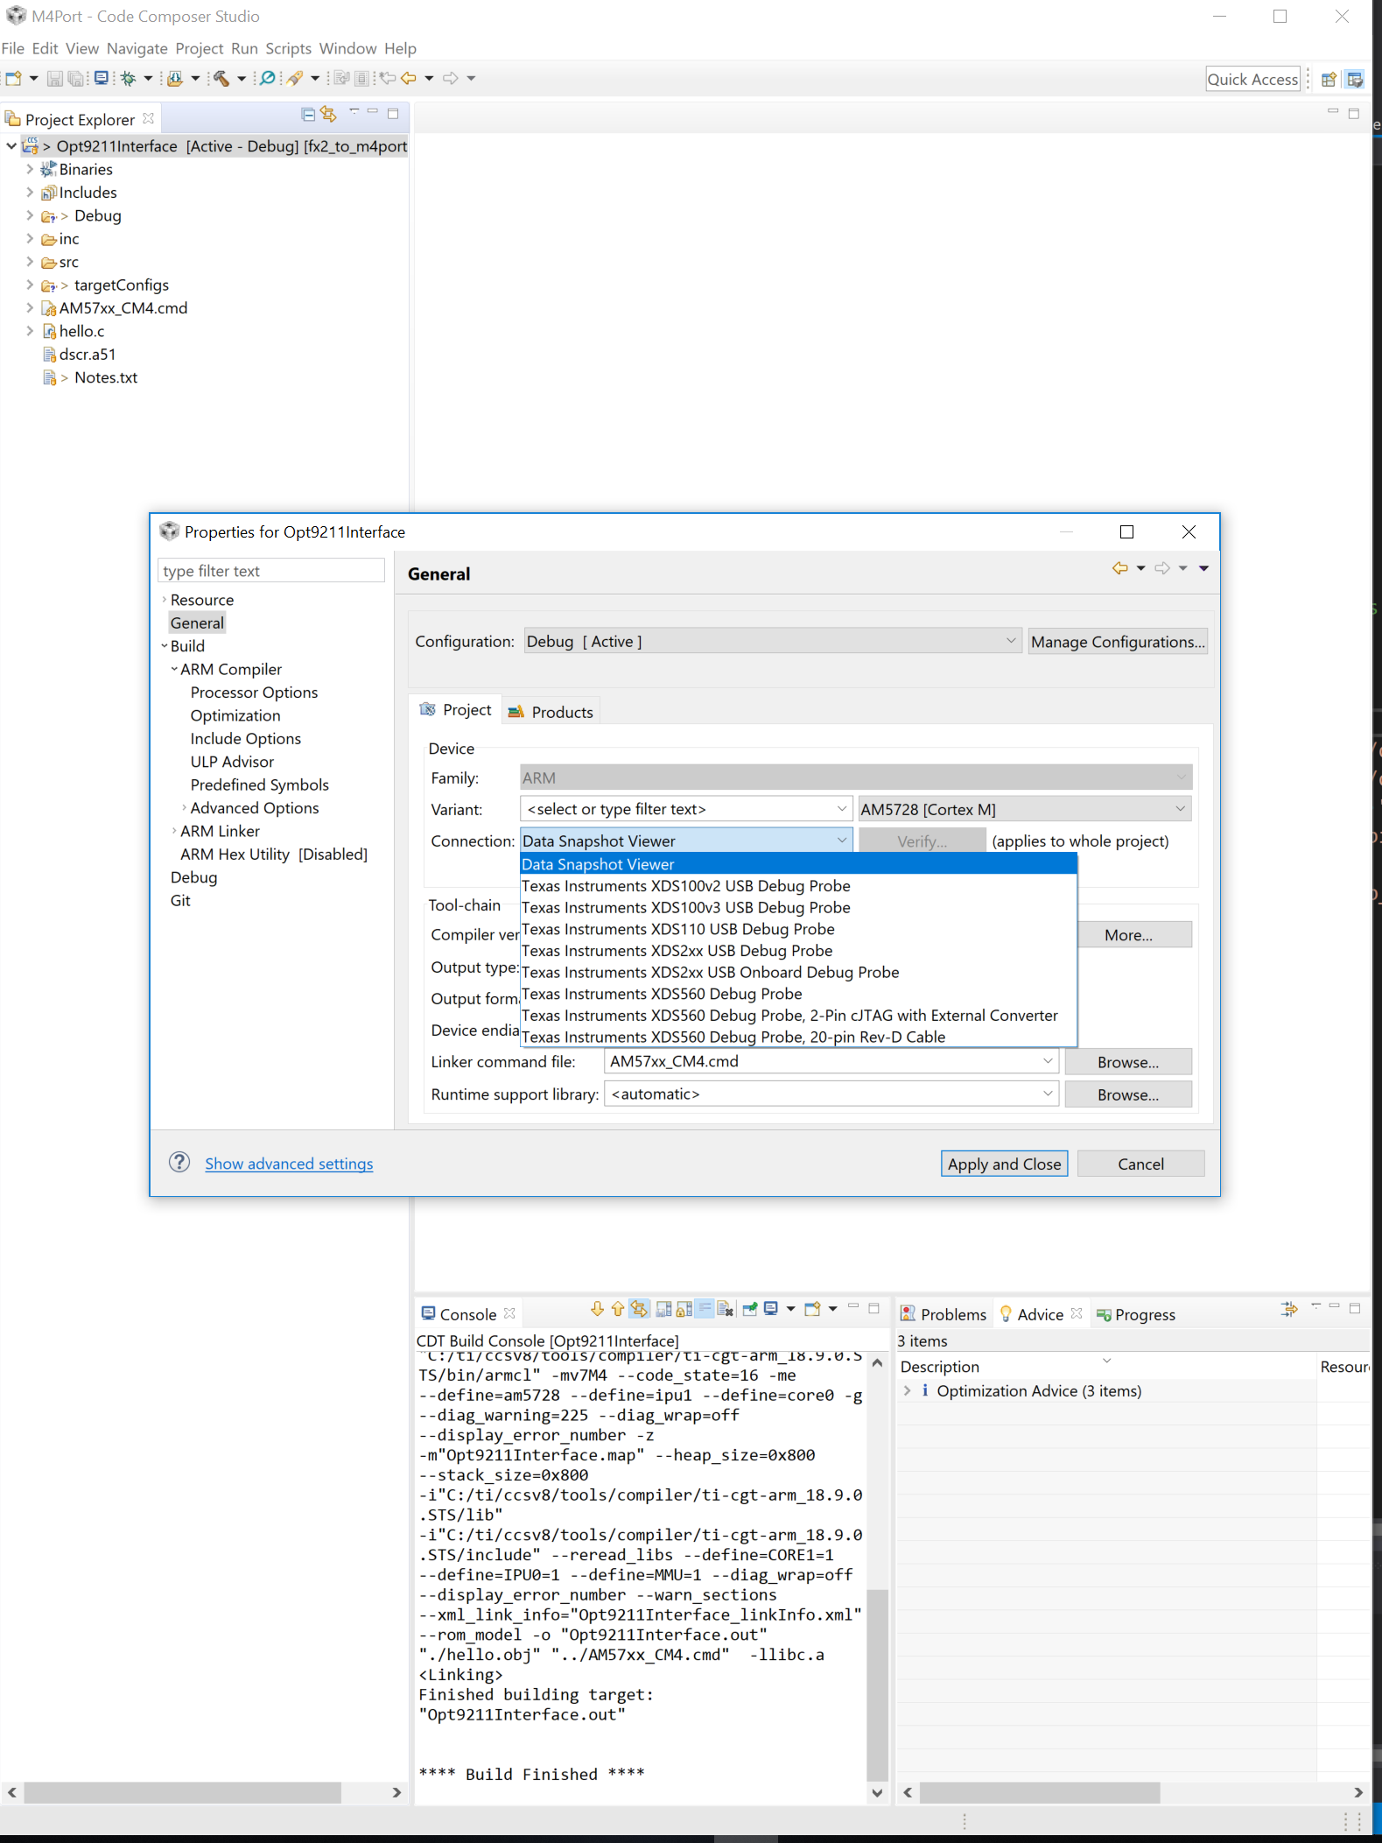Click the yellow Back arrow in main toolbar
Screen dimensions: 1382x1843
click(x=409, y=79)
